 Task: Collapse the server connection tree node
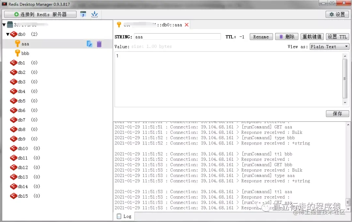4,25
